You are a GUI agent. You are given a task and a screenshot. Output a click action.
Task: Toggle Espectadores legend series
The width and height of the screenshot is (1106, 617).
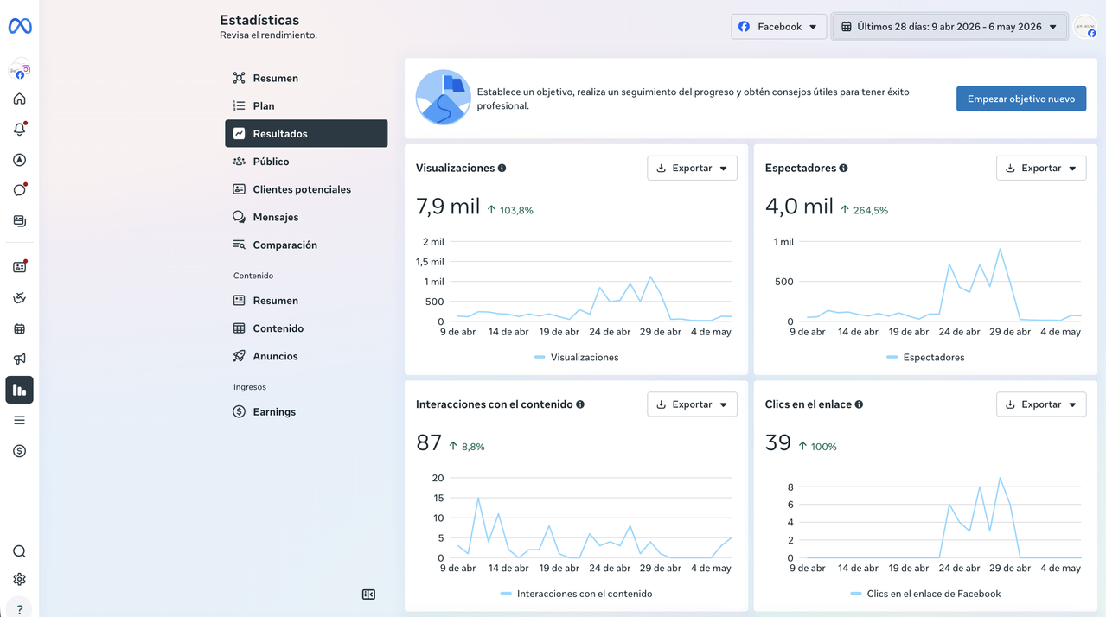coord(925,357)
